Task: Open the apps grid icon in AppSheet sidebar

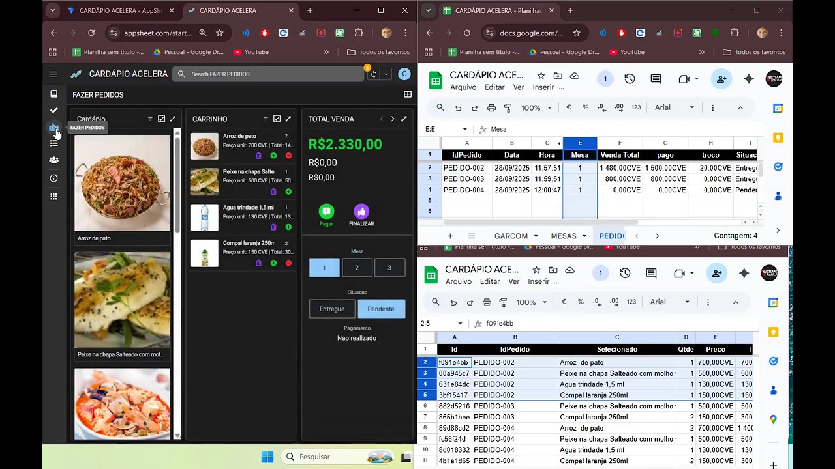Action: coord(53,196)
